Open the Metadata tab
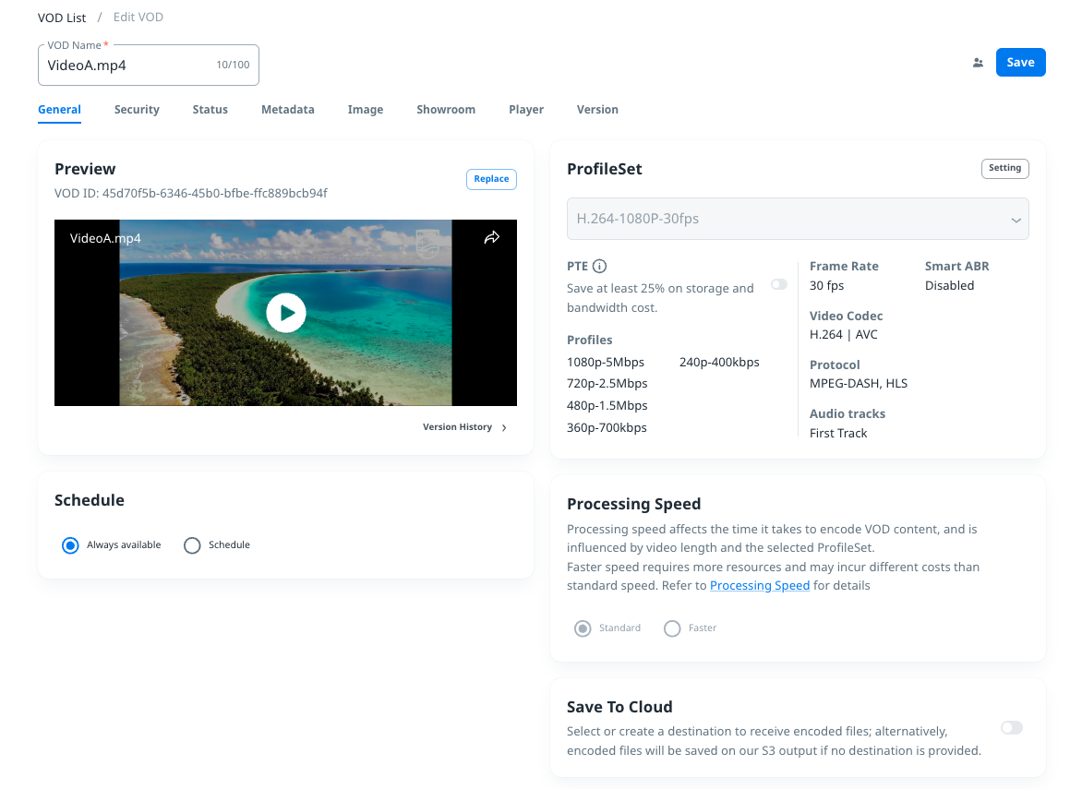1082x789 pixels. point(287,110)
